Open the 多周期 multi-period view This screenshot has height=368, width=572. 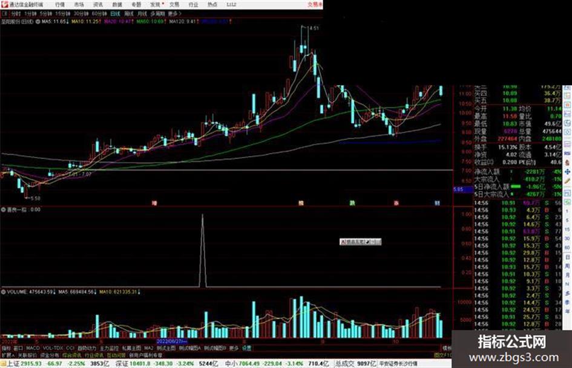(157, 13)
